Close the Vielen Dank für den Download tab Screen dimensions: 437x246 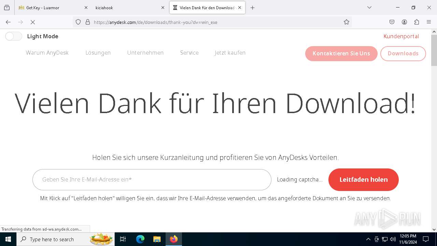240,8
